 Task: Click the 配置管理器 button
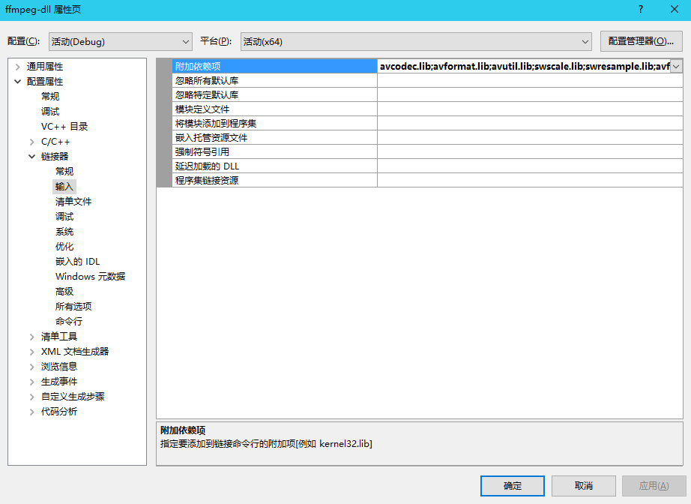click(x=642, y=41)
